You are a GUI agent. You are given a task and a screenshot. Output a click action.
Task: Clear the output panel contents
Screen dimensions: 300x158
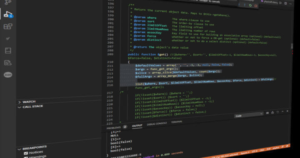click(x=267, y=113)
